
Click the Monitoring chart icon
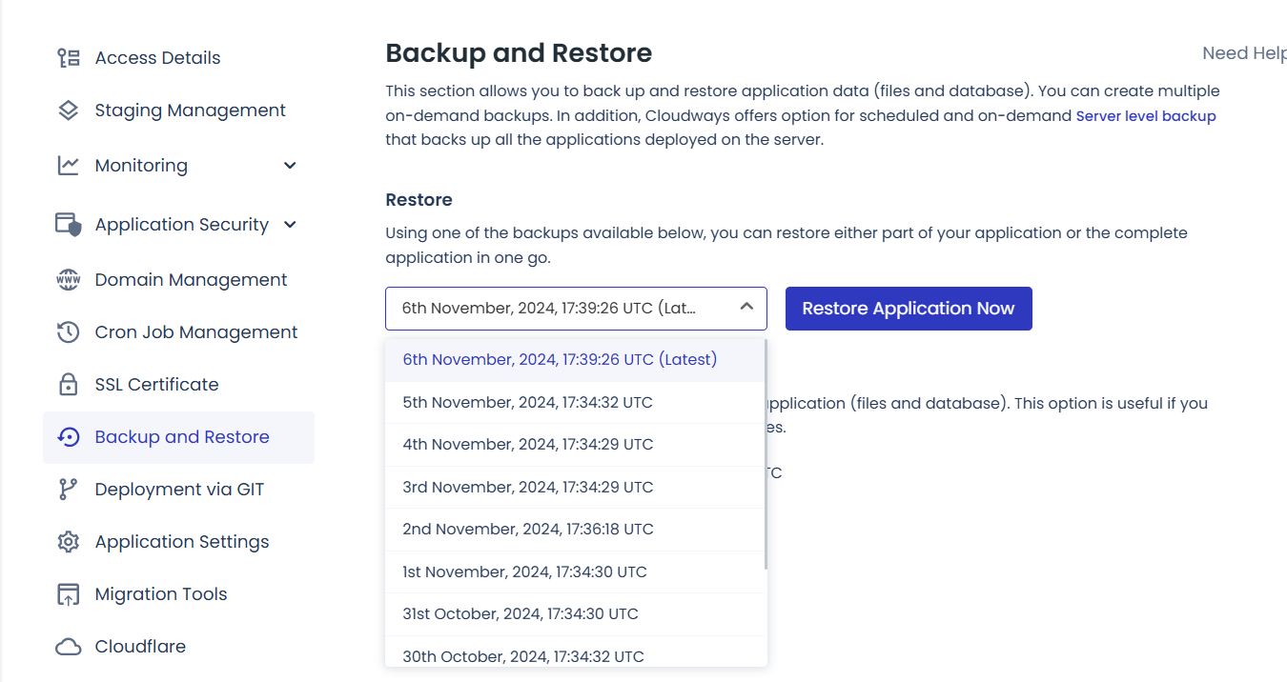[69, 166]
